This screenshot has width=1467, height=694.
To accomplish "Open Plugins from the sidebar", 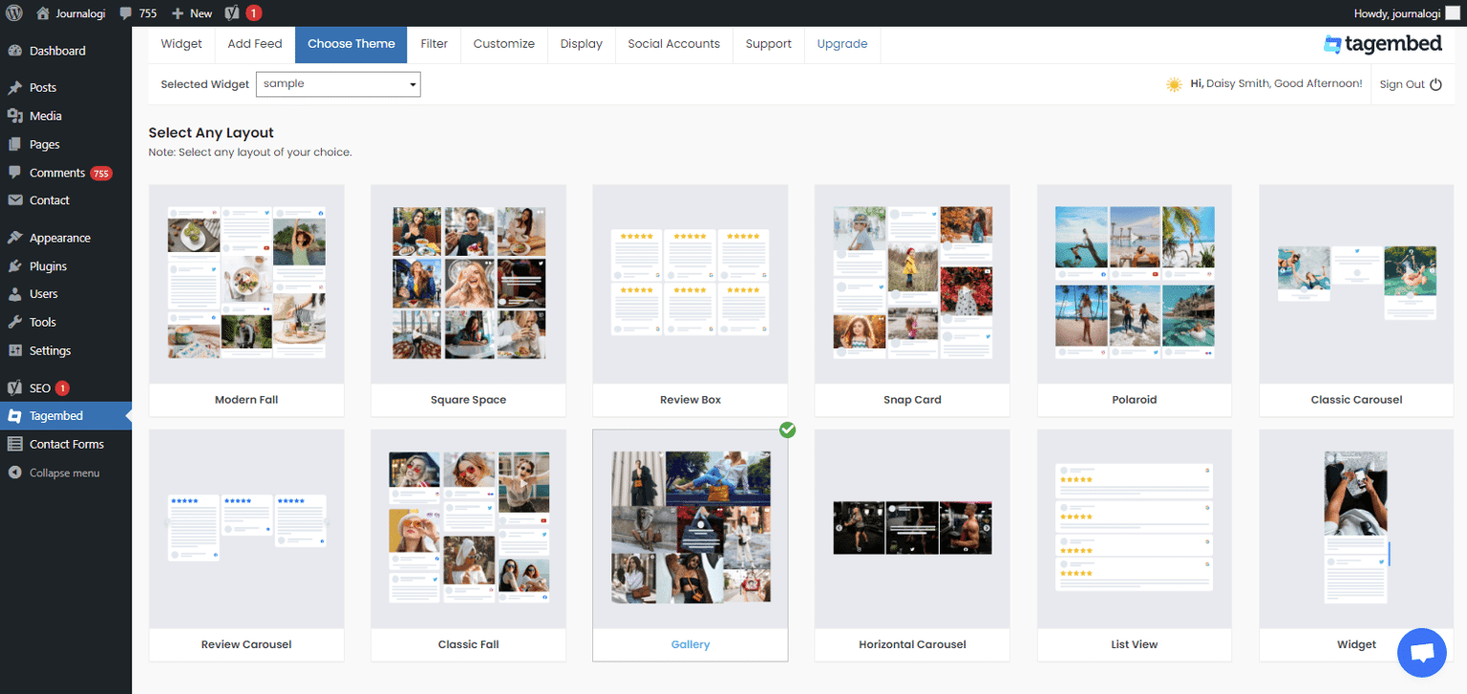I will pyautogui.click(x=48, y=266).
